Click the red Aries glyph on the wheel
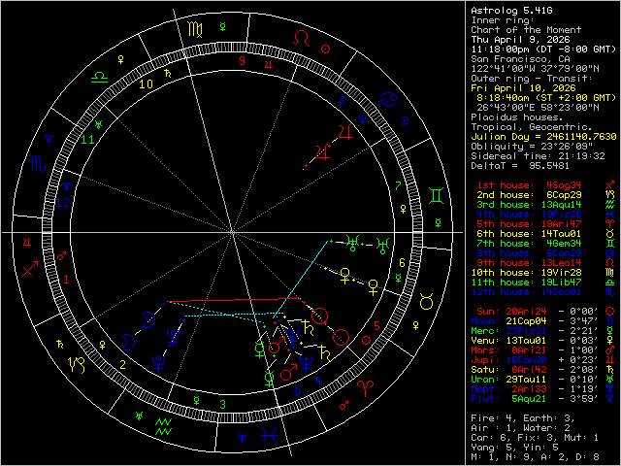The width and height of the screenshot is (621, 466). [x=366, y=386]
